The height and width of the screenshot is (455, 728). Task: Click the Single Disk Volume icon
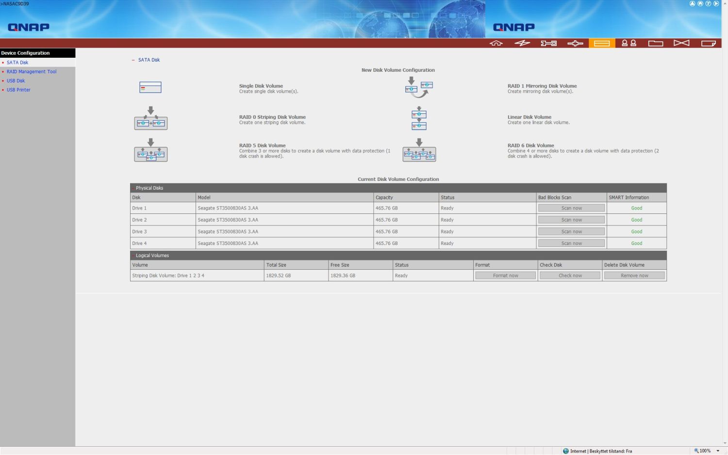[x=150, y=87]
